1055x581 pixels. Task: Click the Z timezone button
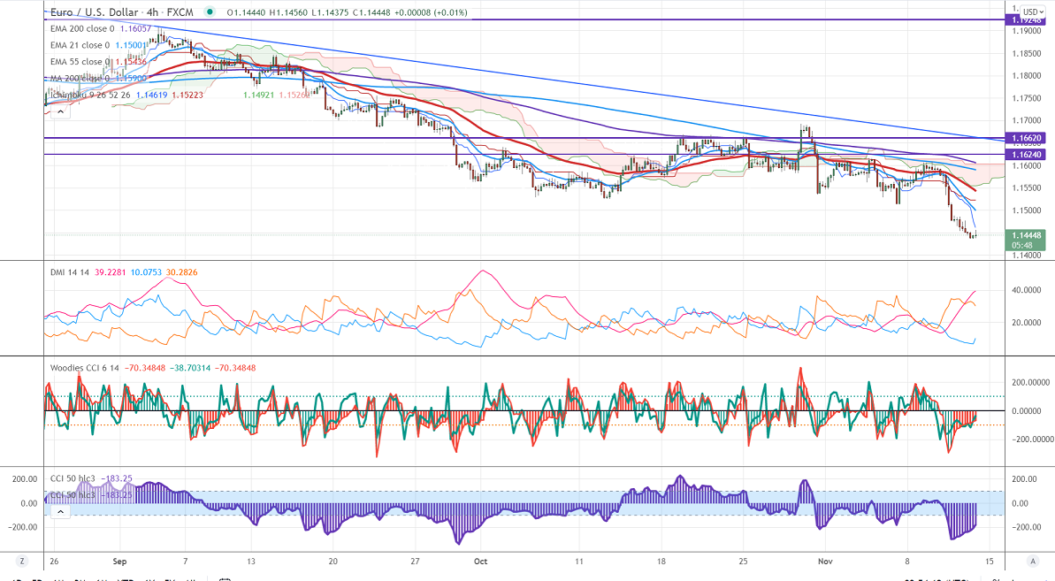point(22,561)
